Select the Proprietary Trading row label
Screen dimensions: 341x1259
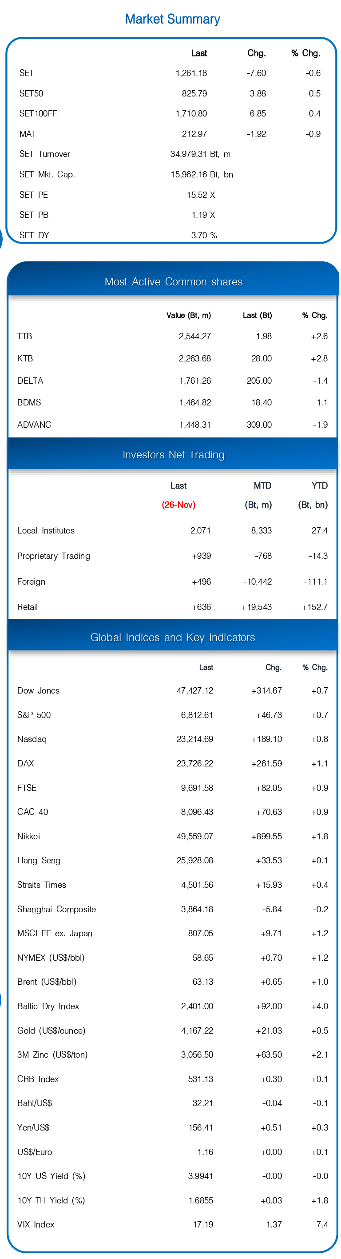(54, 556)
